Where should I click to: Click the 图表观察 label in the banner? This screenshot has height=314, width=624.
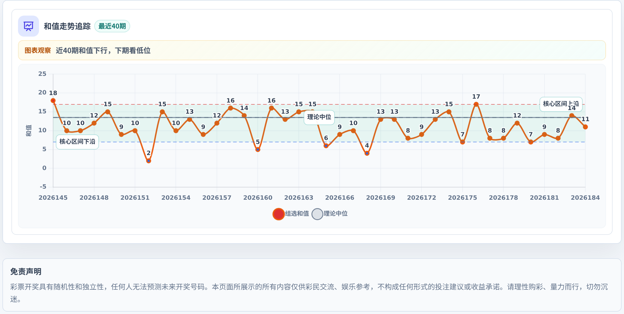[x=38, y=50]
